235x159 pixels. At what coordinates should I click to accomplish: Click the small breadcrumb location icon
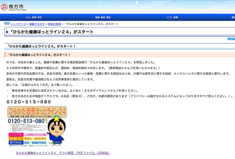tap(7, 24)
